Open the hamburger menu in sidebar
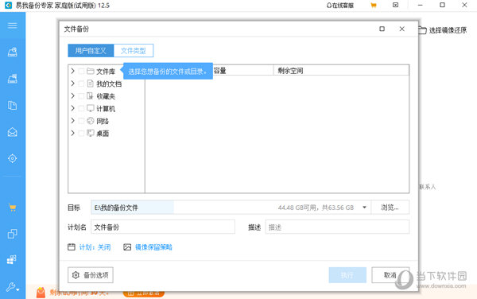Image resolution: width=477 pixels, height=299 pixels. click(13, 25)
